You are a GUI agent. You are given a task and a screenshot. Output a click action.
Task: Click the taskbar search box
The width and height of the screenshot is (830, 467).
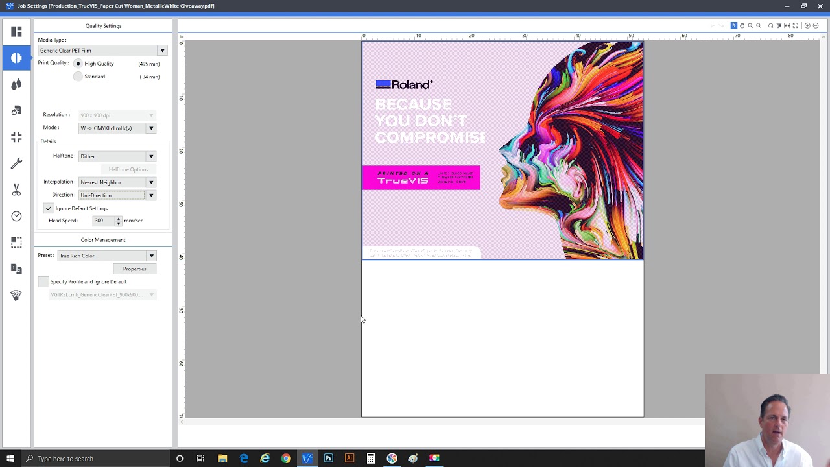(96, 459)
